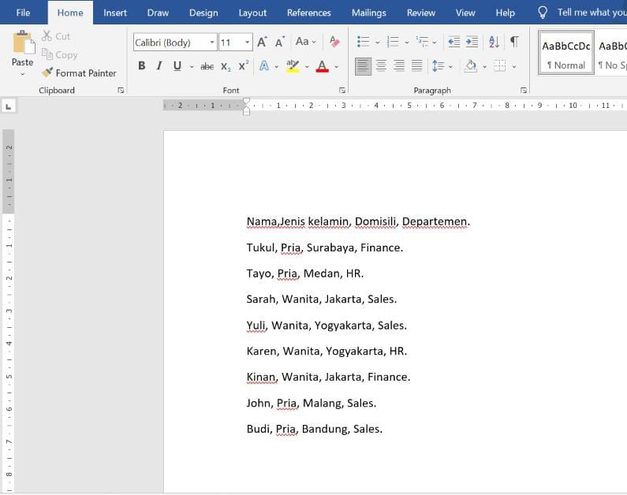Screen dimensions: 627x495
Task: Toggle Underline formatting
Action: point(177,66)
